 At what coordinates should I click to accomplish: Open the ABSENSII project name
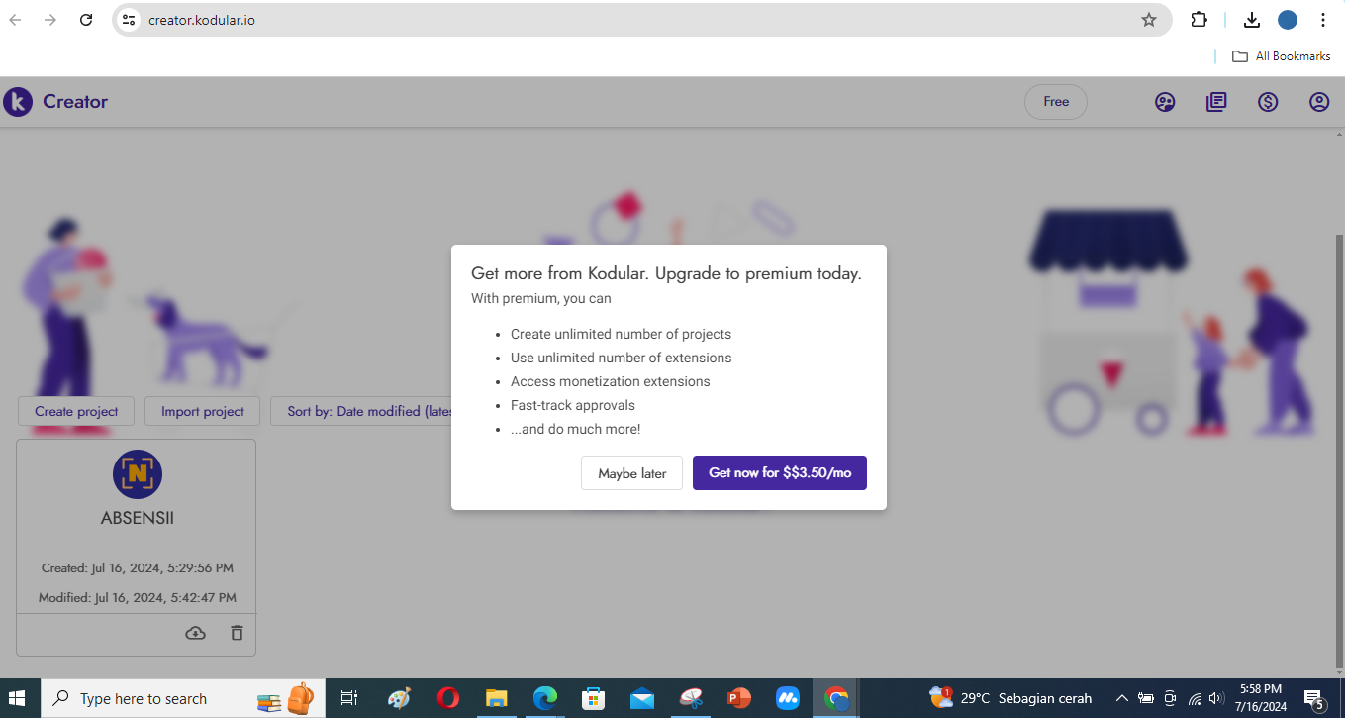click(x=138, y=518)
